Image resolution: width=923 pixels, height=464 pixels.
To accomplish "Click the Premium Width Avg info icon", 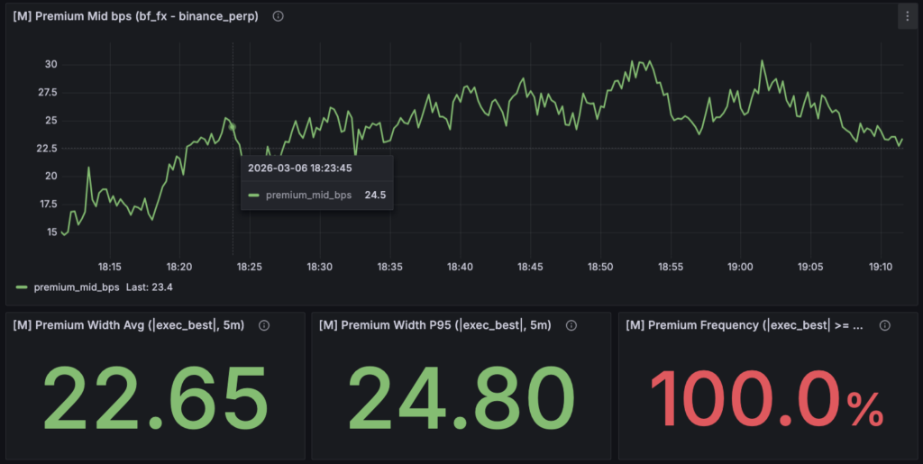I will [264, 325].
